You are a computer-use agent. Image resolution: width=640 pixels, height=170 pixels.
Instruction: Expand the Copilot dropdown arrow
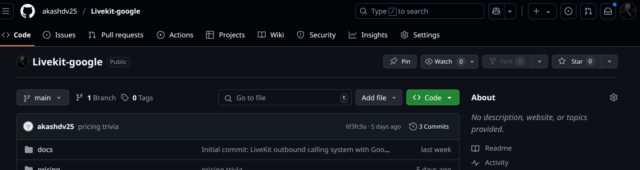click(x=510, y=11)
